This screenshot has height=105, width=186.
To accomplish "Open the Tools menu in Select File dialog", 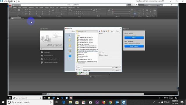I will tap(118, 31).
